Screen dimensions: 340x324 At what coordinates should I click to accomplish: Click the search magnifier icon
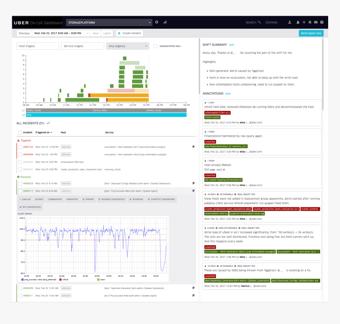259,22
